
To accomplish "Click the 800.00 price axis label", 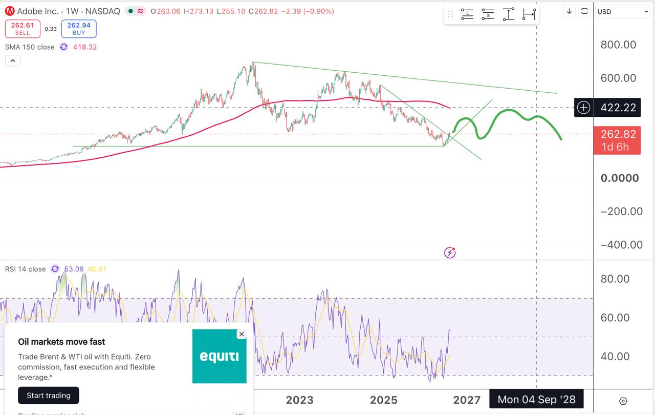I will pos(618,45).
